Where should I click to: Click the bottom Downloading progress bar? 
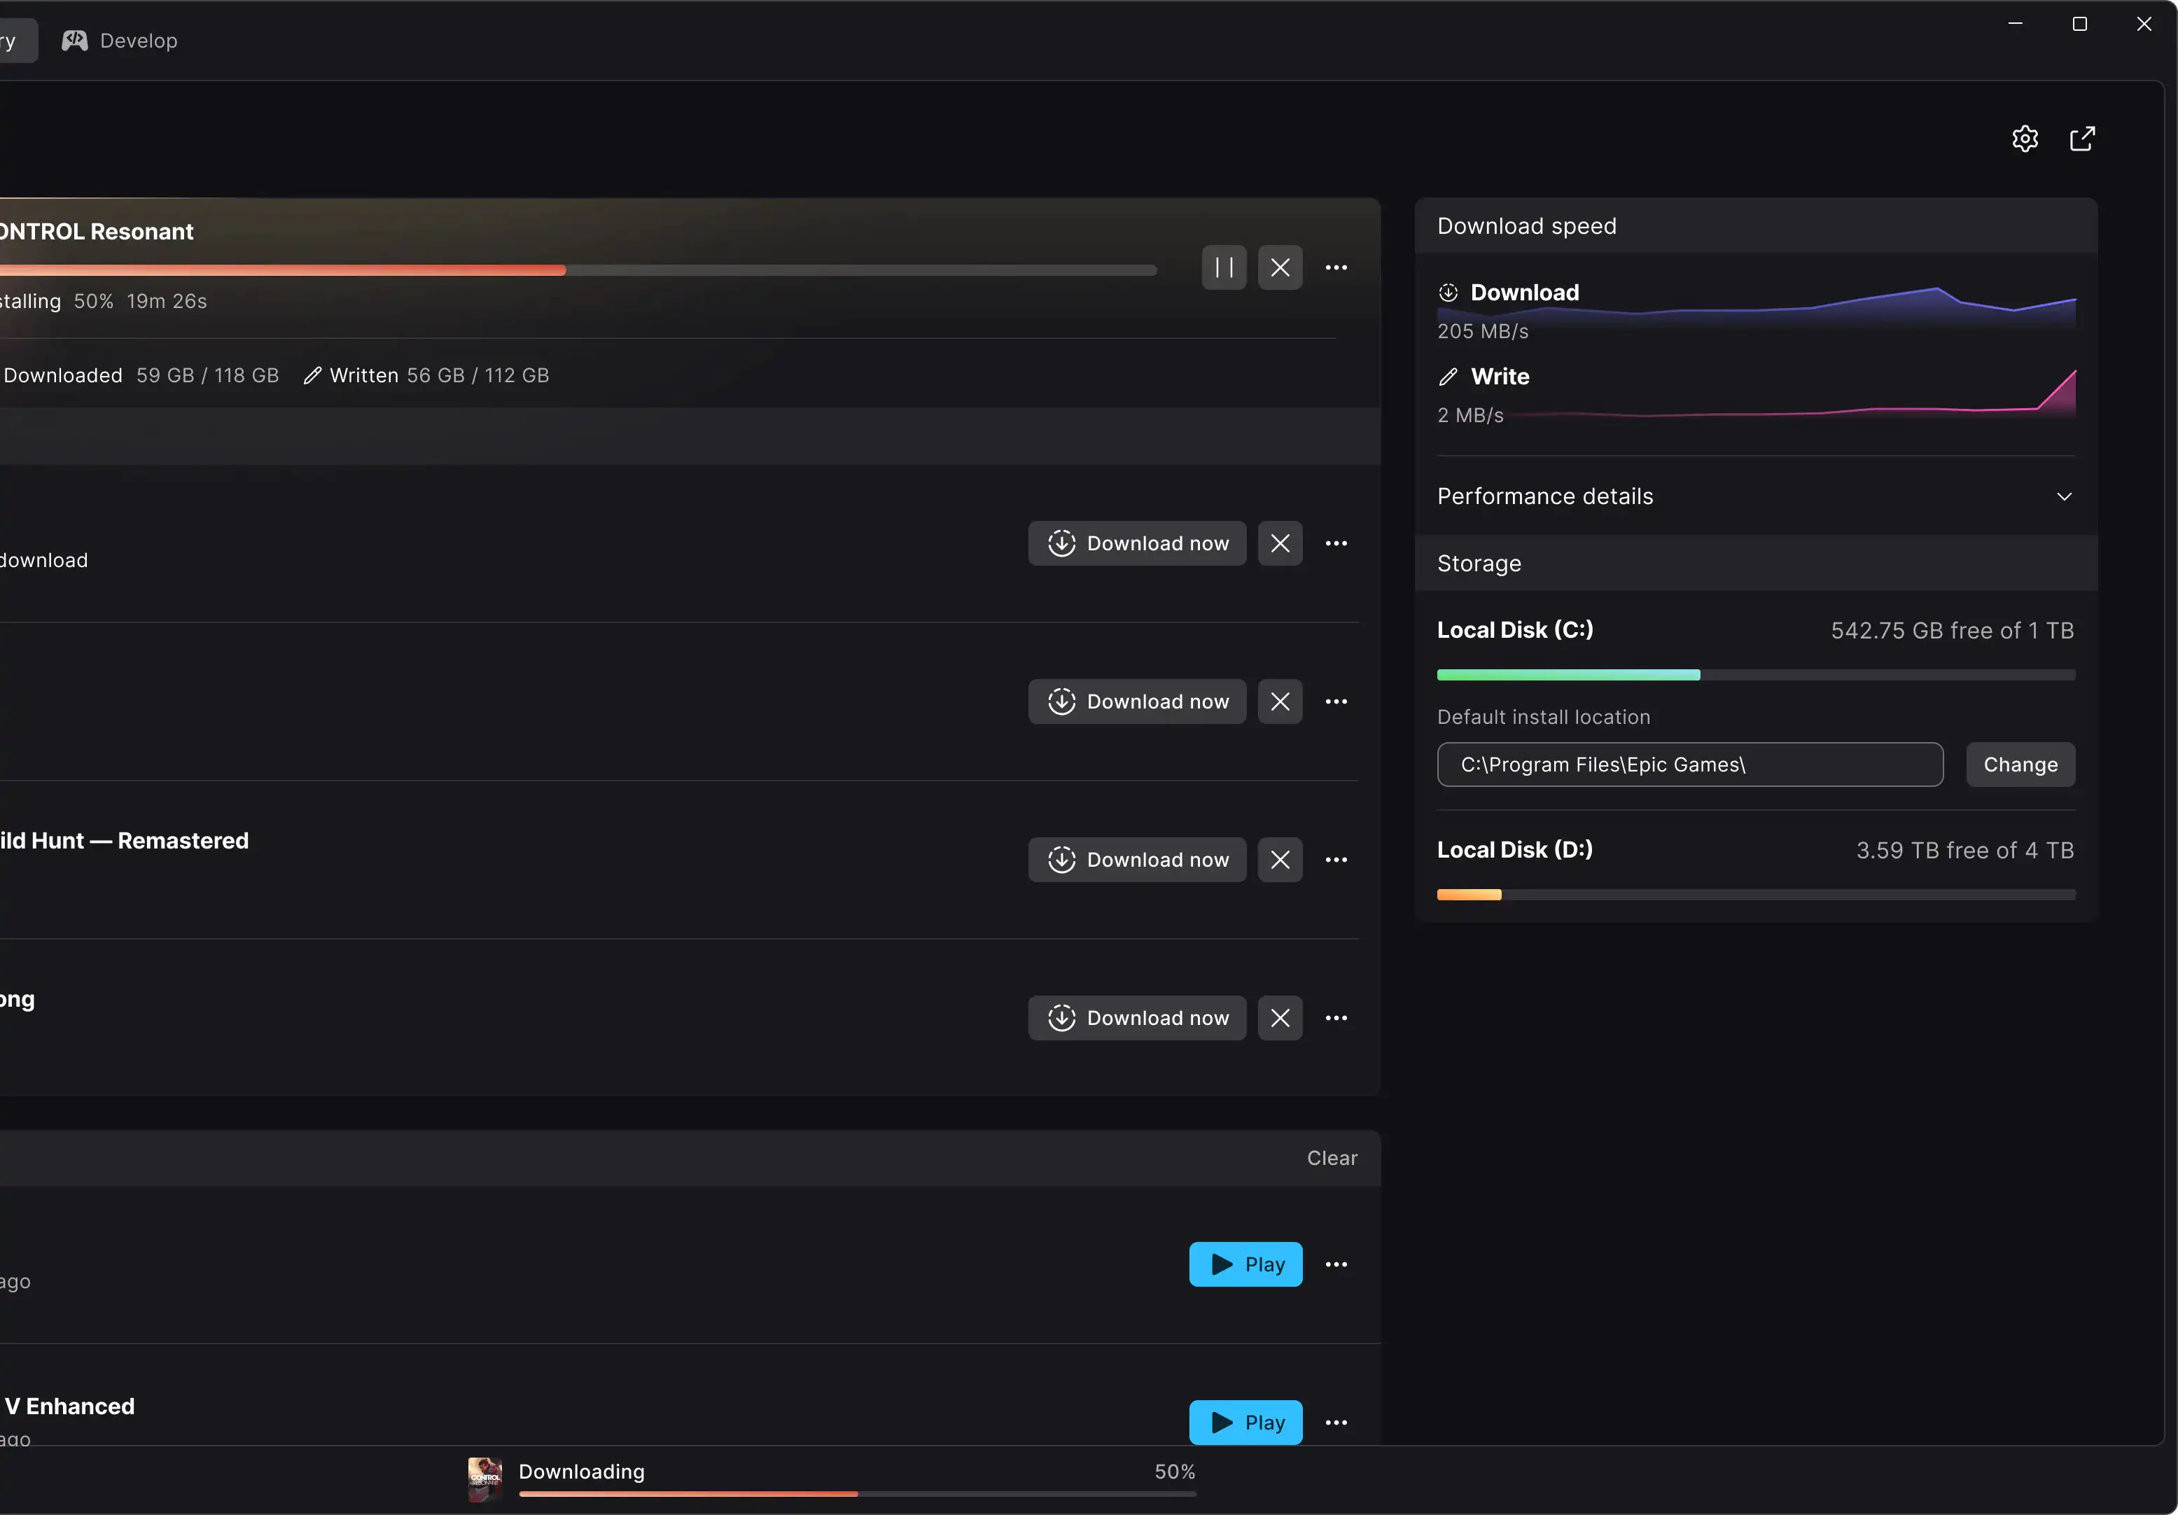[x=858, y=1494]
